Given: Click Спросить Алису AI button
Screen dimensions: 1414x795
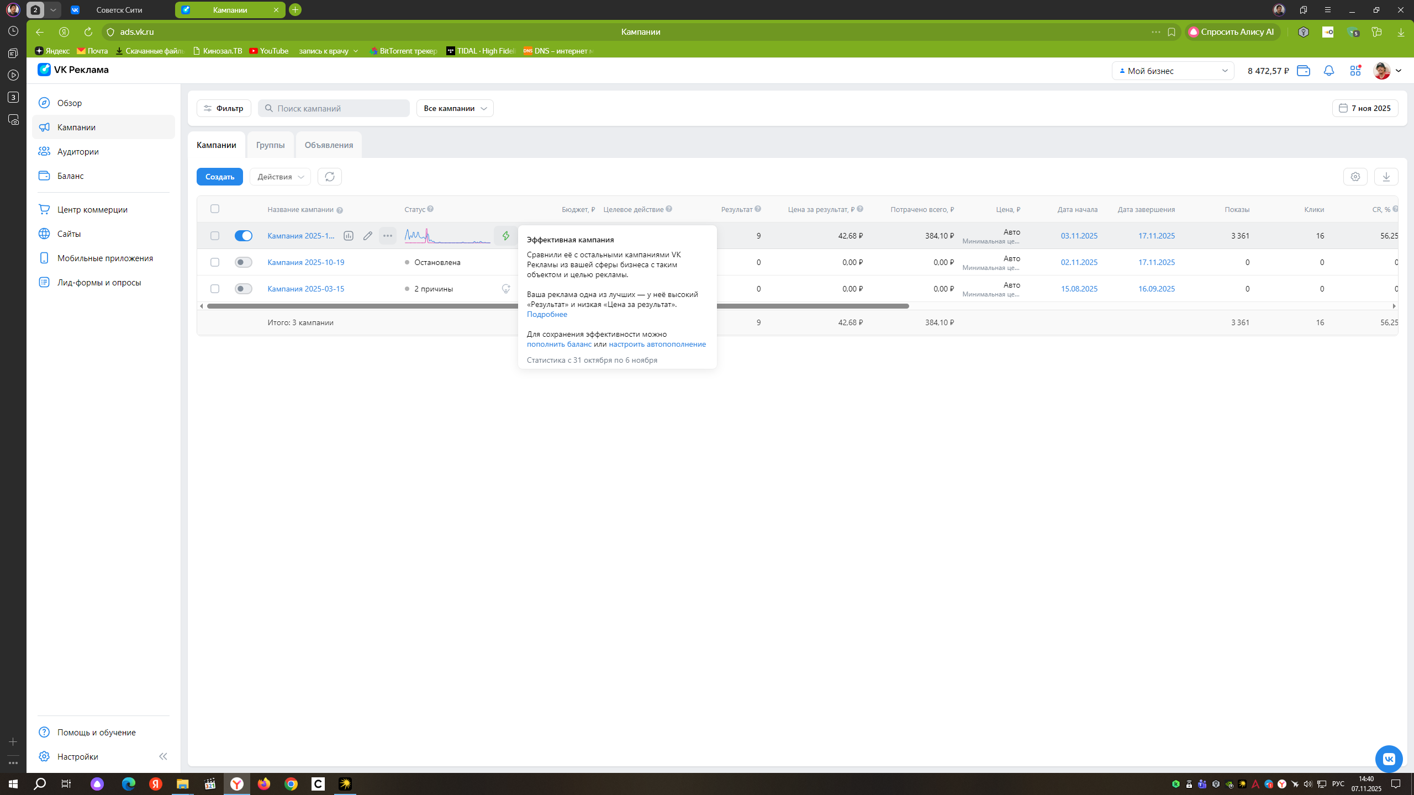Looking at the screenshot, I should pyautogui.click(x=1232, y=32).
